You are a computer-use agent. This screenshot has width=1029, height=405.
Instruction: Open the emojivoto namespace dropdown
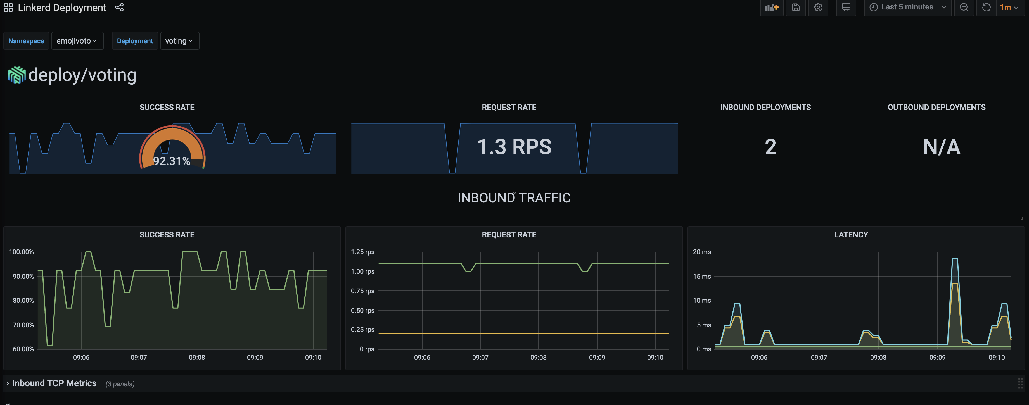tap(77, 41)
